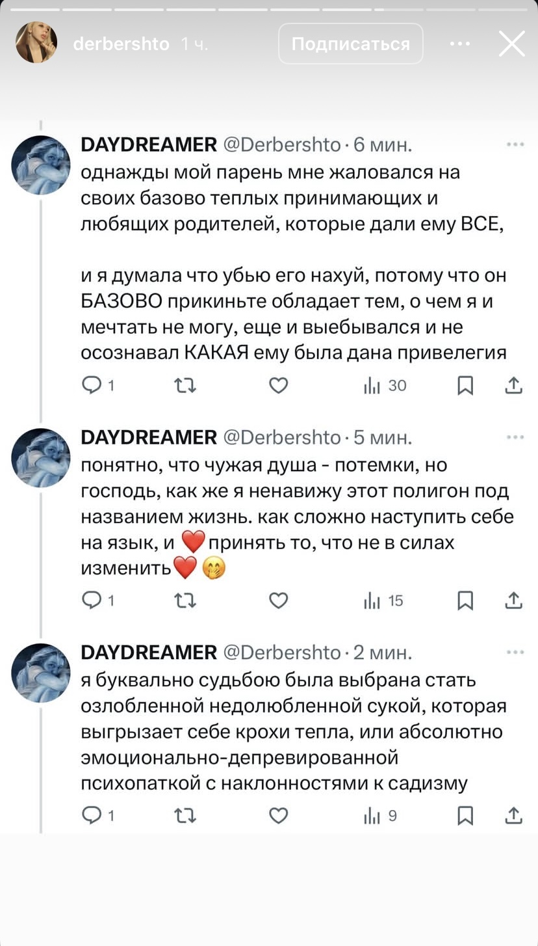
Task: Like the tweet about loving parents
Action: tap(278, 386)
